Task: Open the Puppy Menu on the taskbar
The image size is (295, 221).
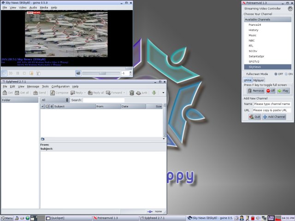Action: point(7,218)
